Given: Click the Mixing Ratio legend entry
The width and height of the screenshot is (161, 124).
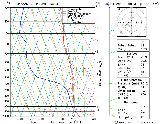Looking at the screenshot, I should point(73,22).
